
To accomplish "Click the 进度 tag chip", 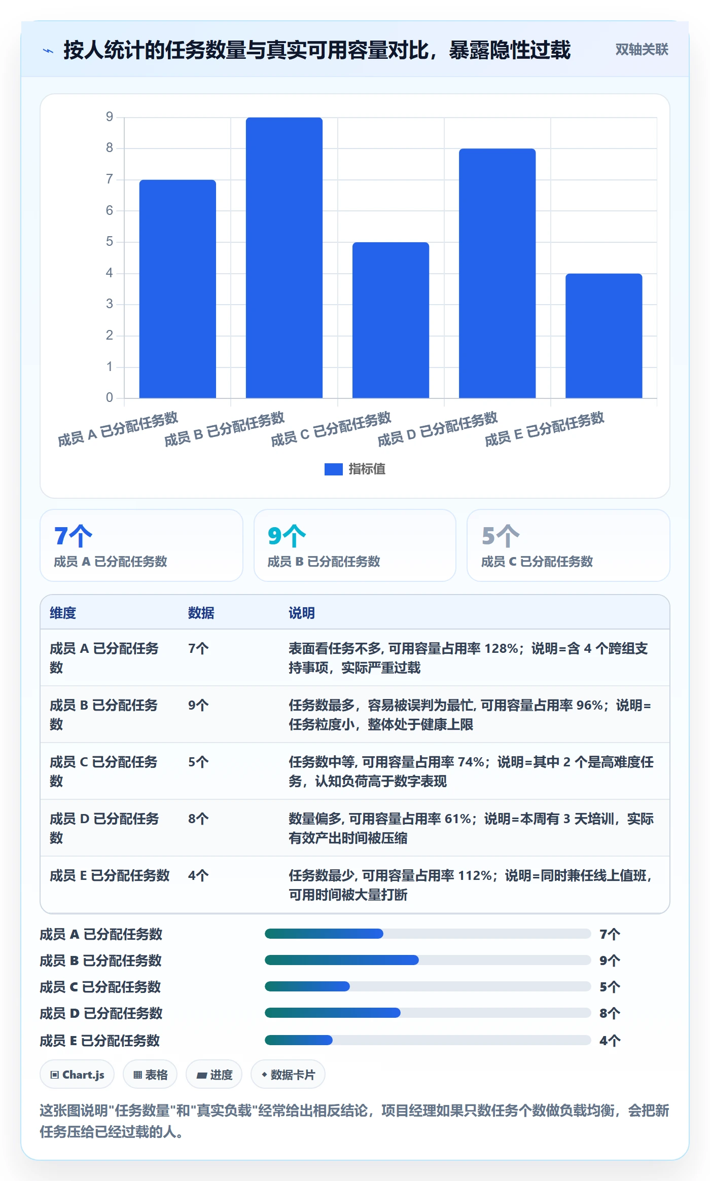I will click(x=214, y=1074).
